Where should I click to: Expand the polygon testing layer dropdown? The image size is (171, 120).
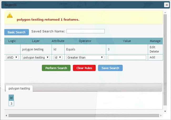36,57
